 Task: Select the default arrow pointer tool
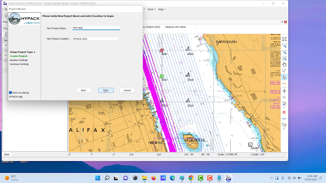point(284,77)
